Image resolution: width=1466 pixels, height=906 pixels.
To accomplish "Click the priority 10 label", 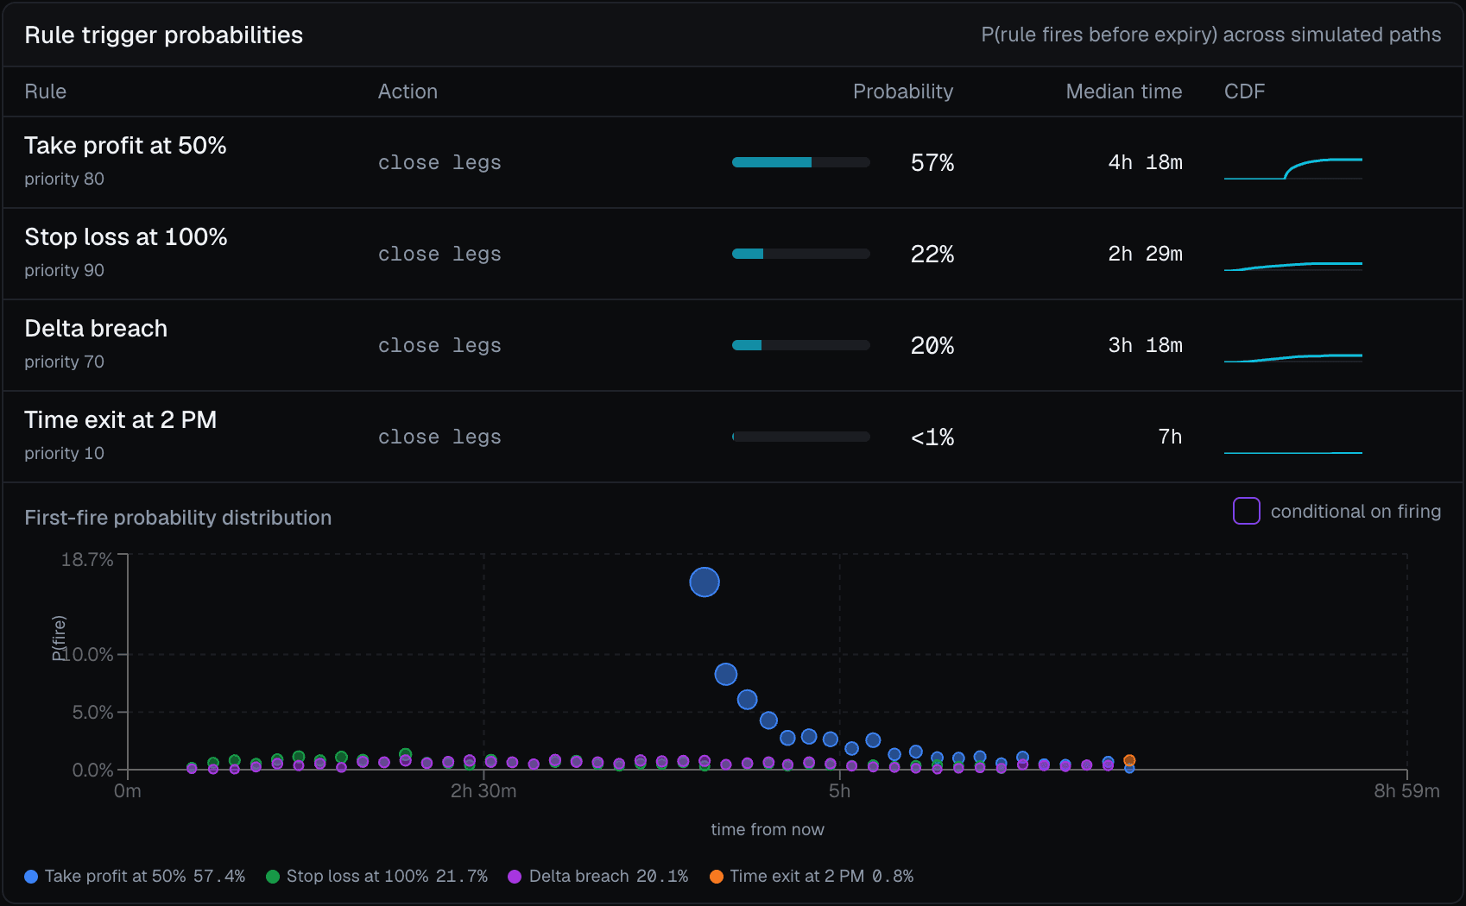I will (64, 453).
